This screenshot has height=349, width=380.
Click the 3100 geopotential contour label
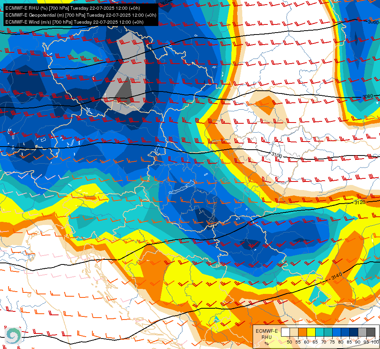click(276, 155)
